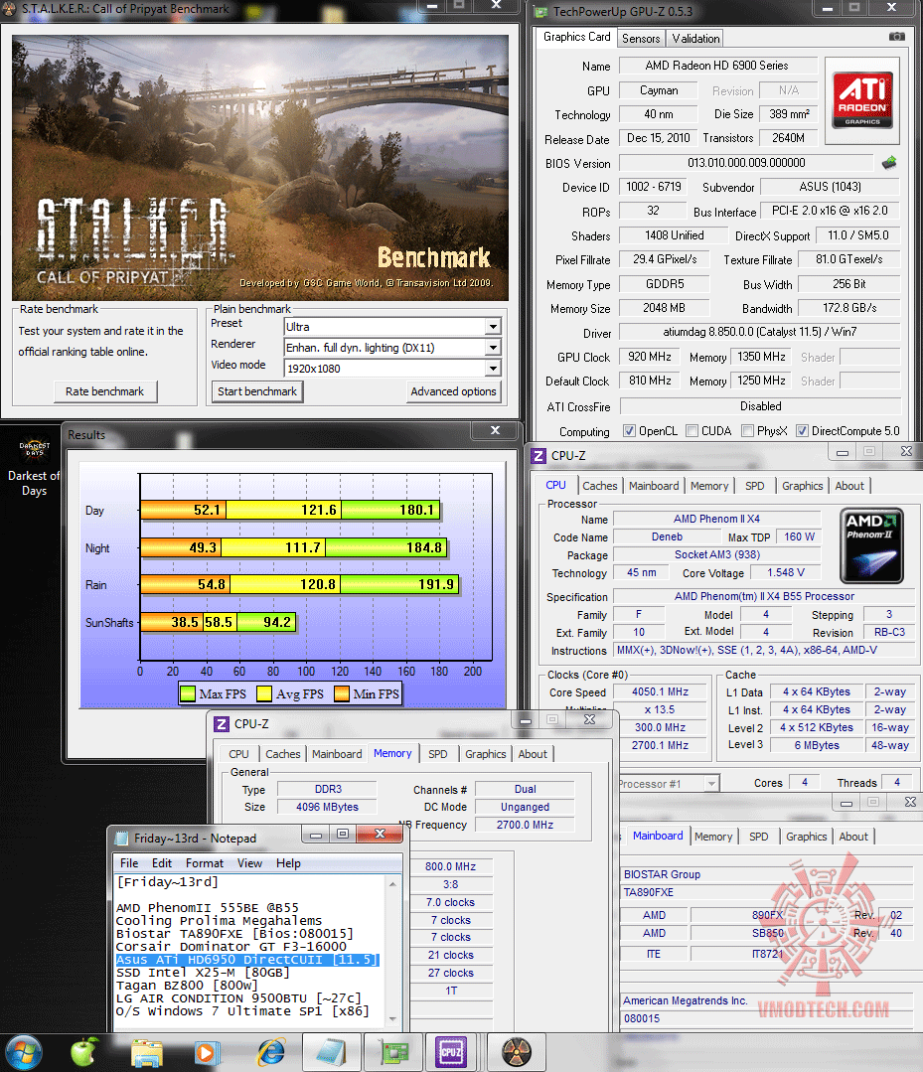Select the Graphics Card tab in GPU-Z
This screenshot has height=1072, width=923.
pos(576,37)
